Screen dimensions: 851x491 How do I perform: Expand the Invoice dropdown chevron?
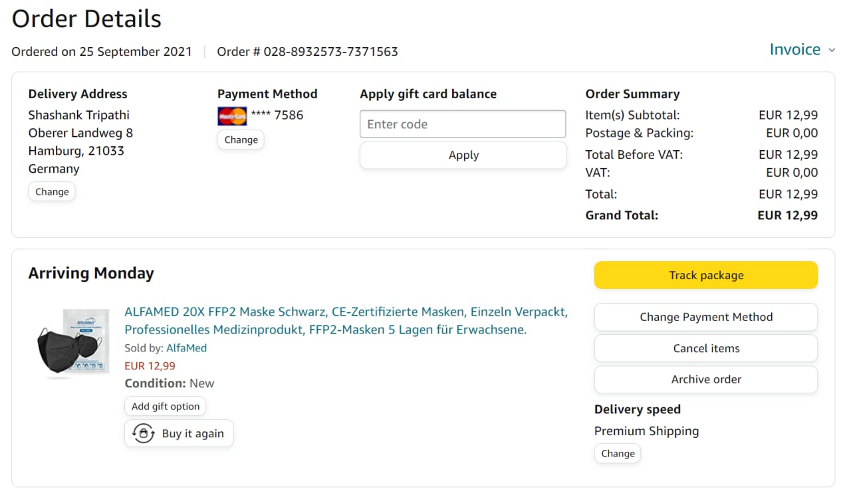point(832,50)
